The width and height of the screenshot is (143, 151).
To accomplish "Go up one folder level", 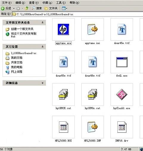I will point(27,8).
